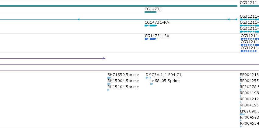The image size is (259, 128).
Task: Click the RH71859.5prime text label
Action: pyautogui.click(x=123, y=75)
